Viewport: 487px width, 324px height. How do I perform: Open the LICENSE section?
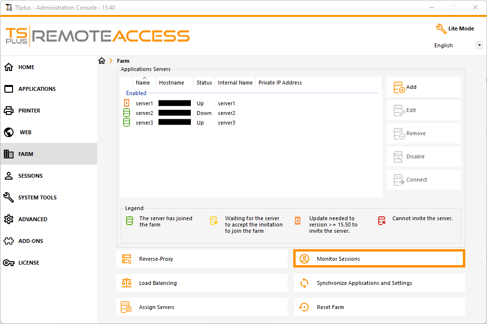(x=49, y=263)
